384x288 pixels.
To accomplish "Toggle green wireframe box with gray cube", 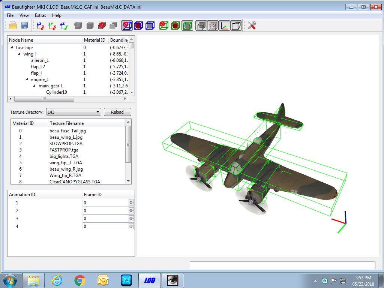I will pyautogui.click(x=187, y=25).
